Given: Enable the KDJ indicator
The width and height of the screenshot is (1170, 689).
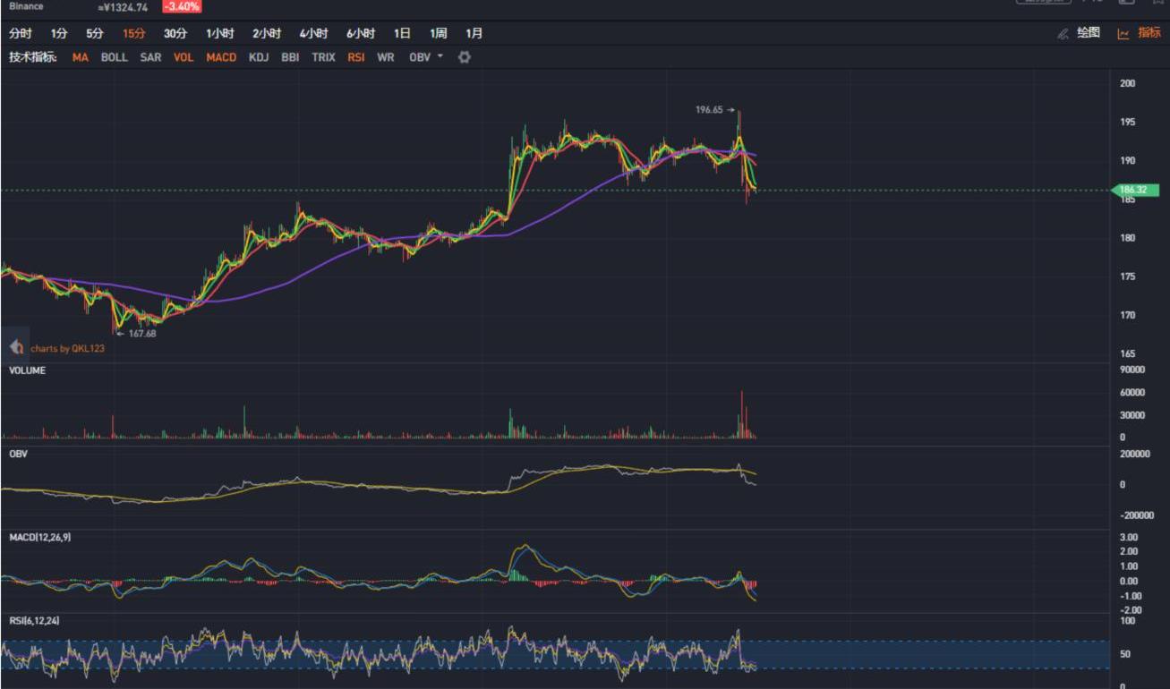Looking at the screenshot, I should click(x=259, y=57).
